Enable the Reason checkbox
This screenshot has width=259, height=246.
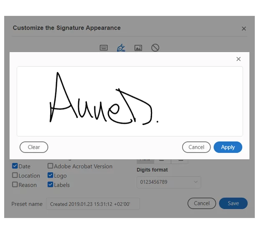15,185
